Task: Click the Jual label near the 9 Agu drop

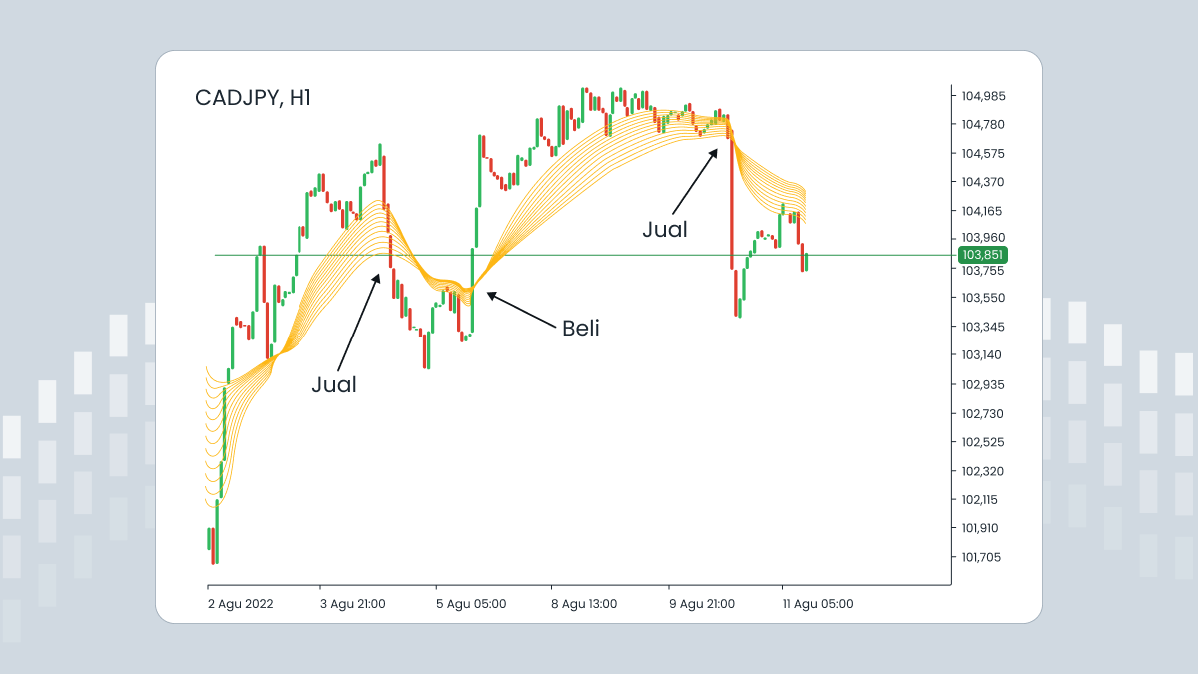Action: point(665,229)
